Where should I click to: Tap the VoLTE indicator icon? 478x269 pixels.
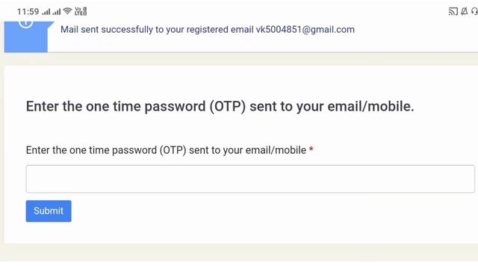point(81,12)
